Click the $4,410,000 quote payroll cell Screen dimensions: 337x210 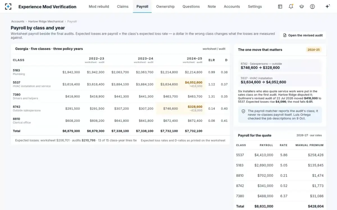coord(264,155)
